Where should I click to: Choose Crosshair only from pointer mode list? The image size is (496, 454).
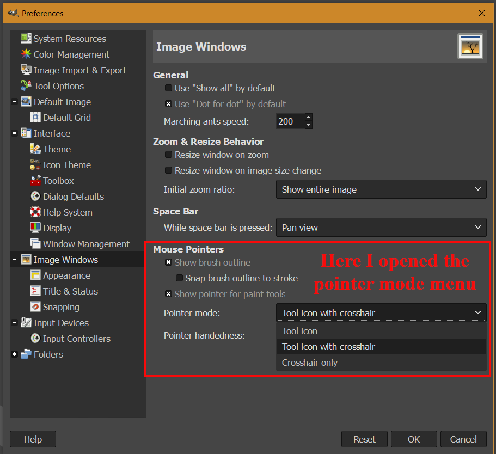(381, 363)
